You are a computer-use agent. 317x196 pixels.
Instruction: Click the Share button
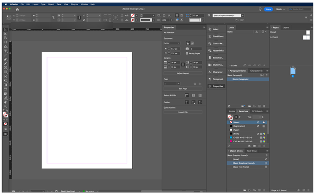pyautogui.click(x=268, y=9)
